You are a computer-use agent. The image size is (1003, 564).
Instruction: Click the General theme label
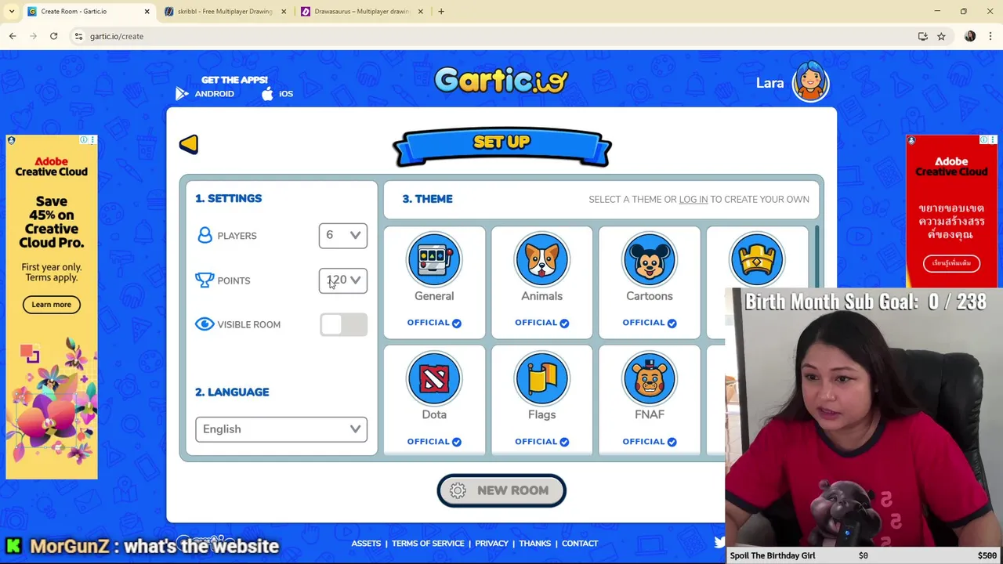(x=434, y=296)
